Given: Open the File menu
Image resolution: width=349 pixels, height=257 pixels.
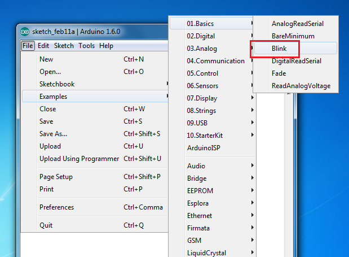Looking at the screenshot, I should point(28,46).
